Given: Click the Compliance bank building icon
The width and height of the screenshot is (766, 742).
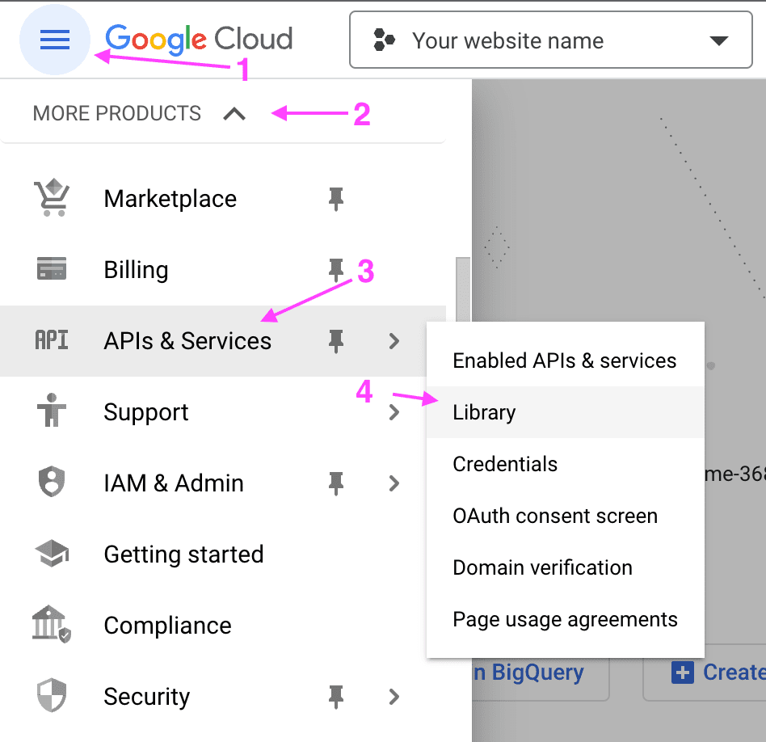Looking at the screenshot, I should pos(52,625).
